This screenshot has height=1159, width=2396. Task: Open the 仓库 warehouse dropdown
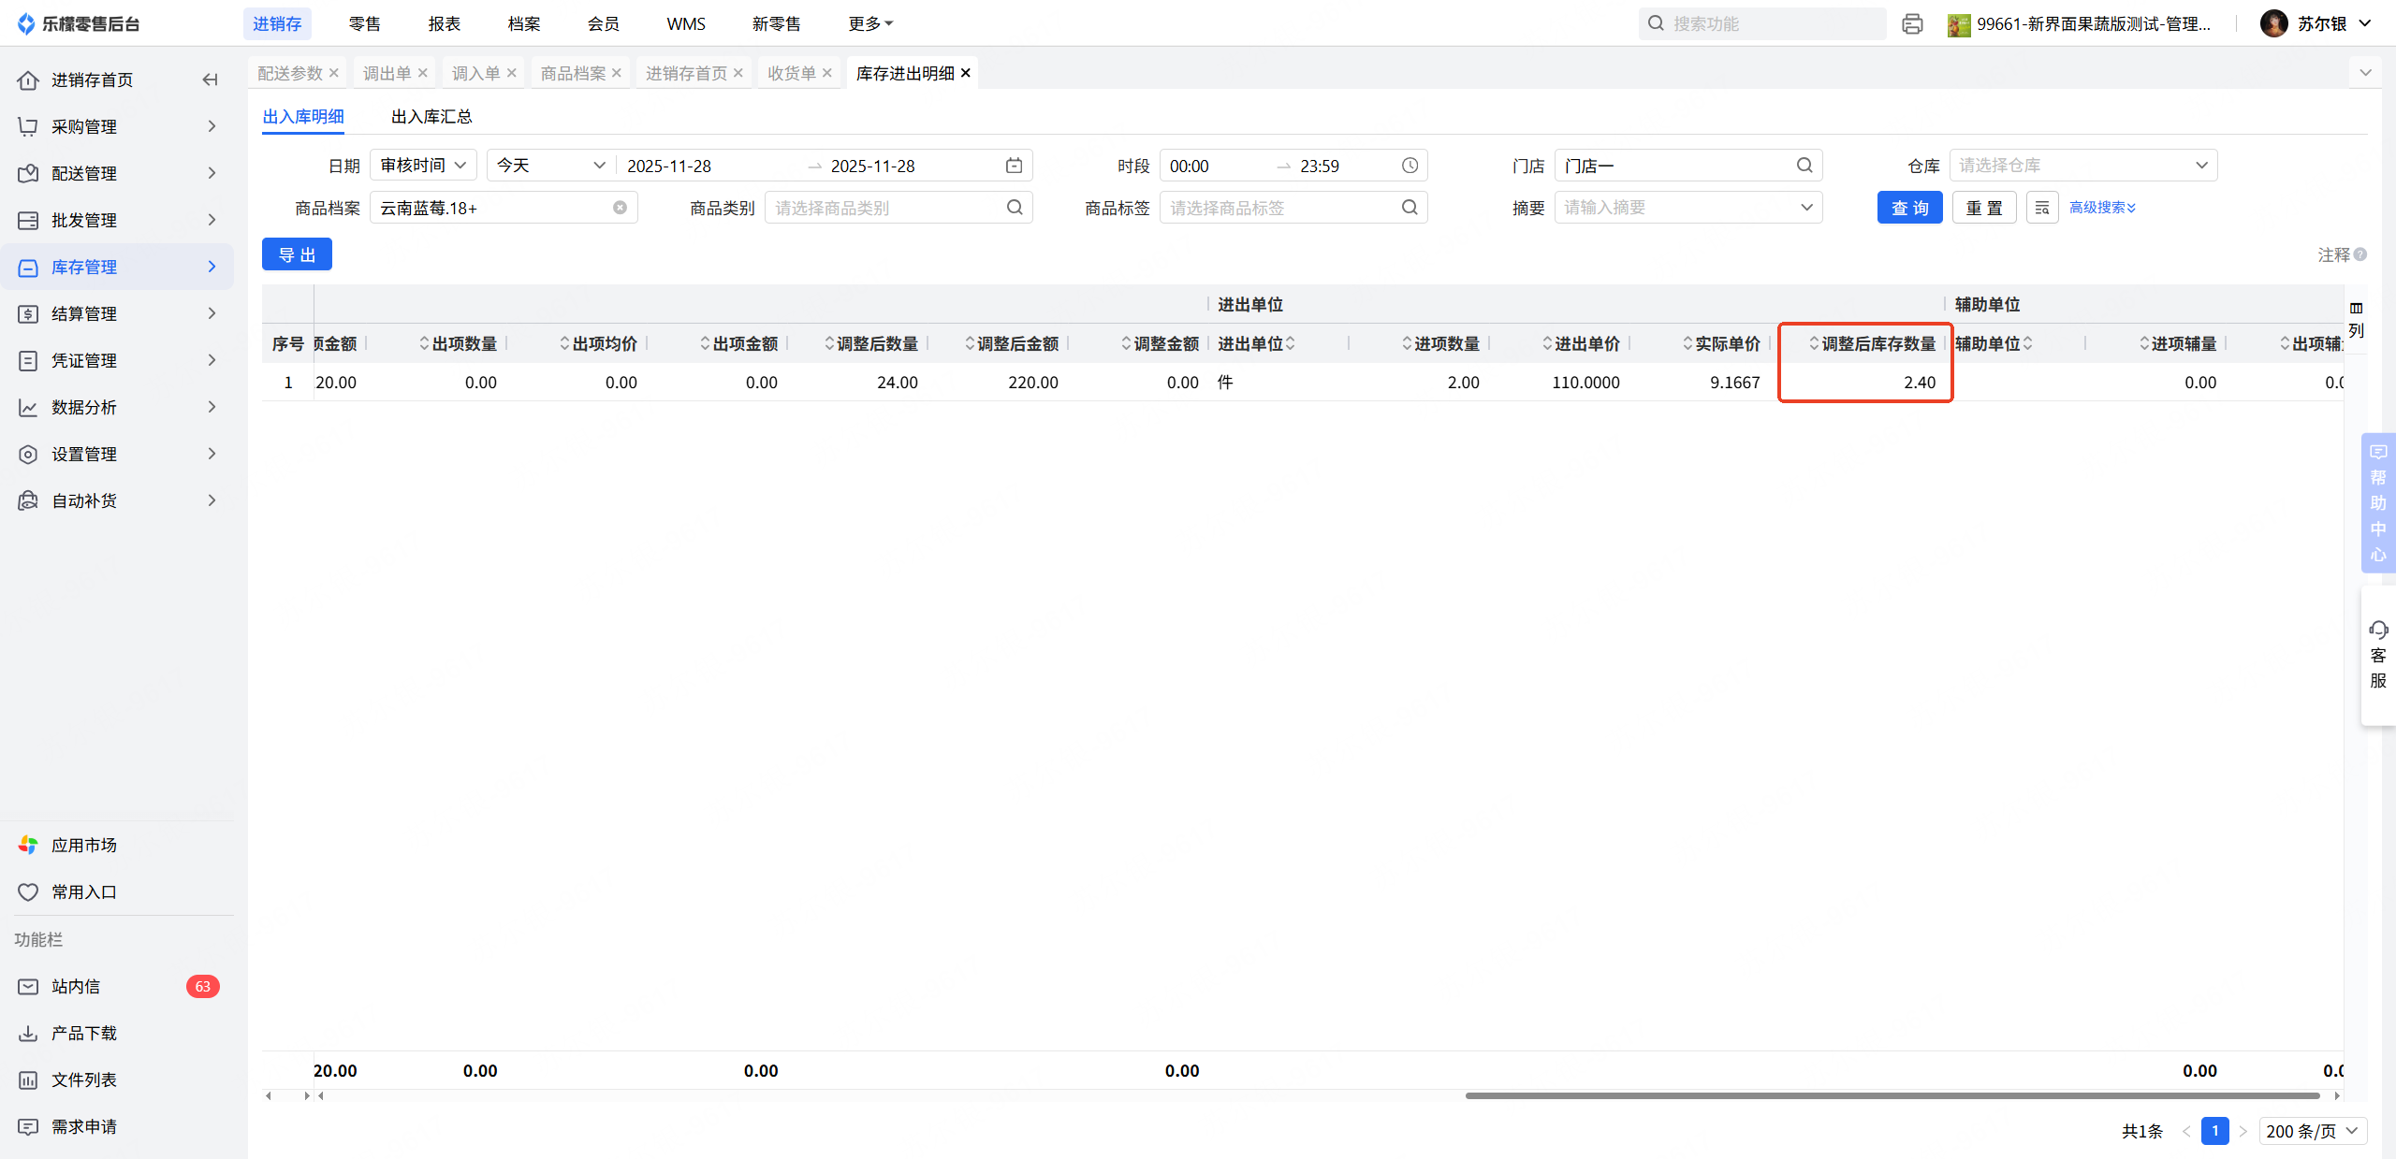(x=2082, y=166)
